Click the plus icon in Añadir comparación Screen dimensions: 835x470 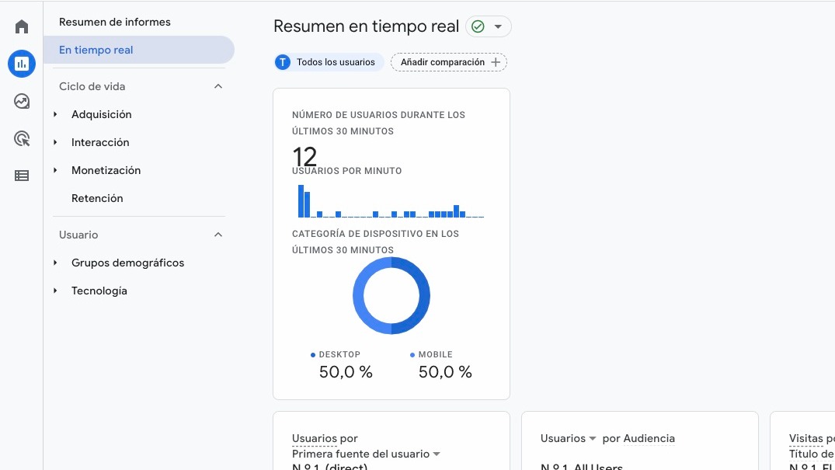click(x=496, y=62)
